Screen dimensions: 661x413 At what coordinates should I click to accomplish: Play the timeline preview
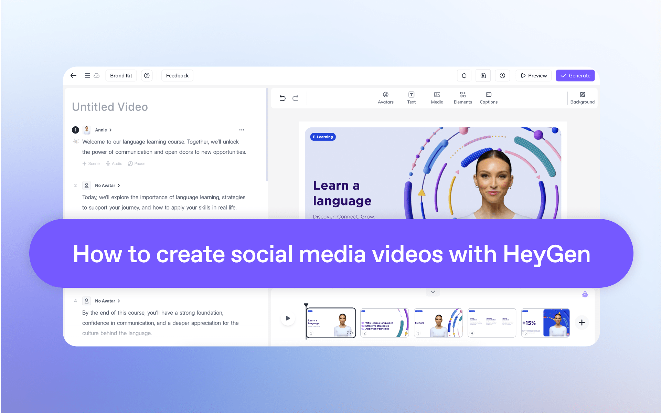(x=288, y=318)
